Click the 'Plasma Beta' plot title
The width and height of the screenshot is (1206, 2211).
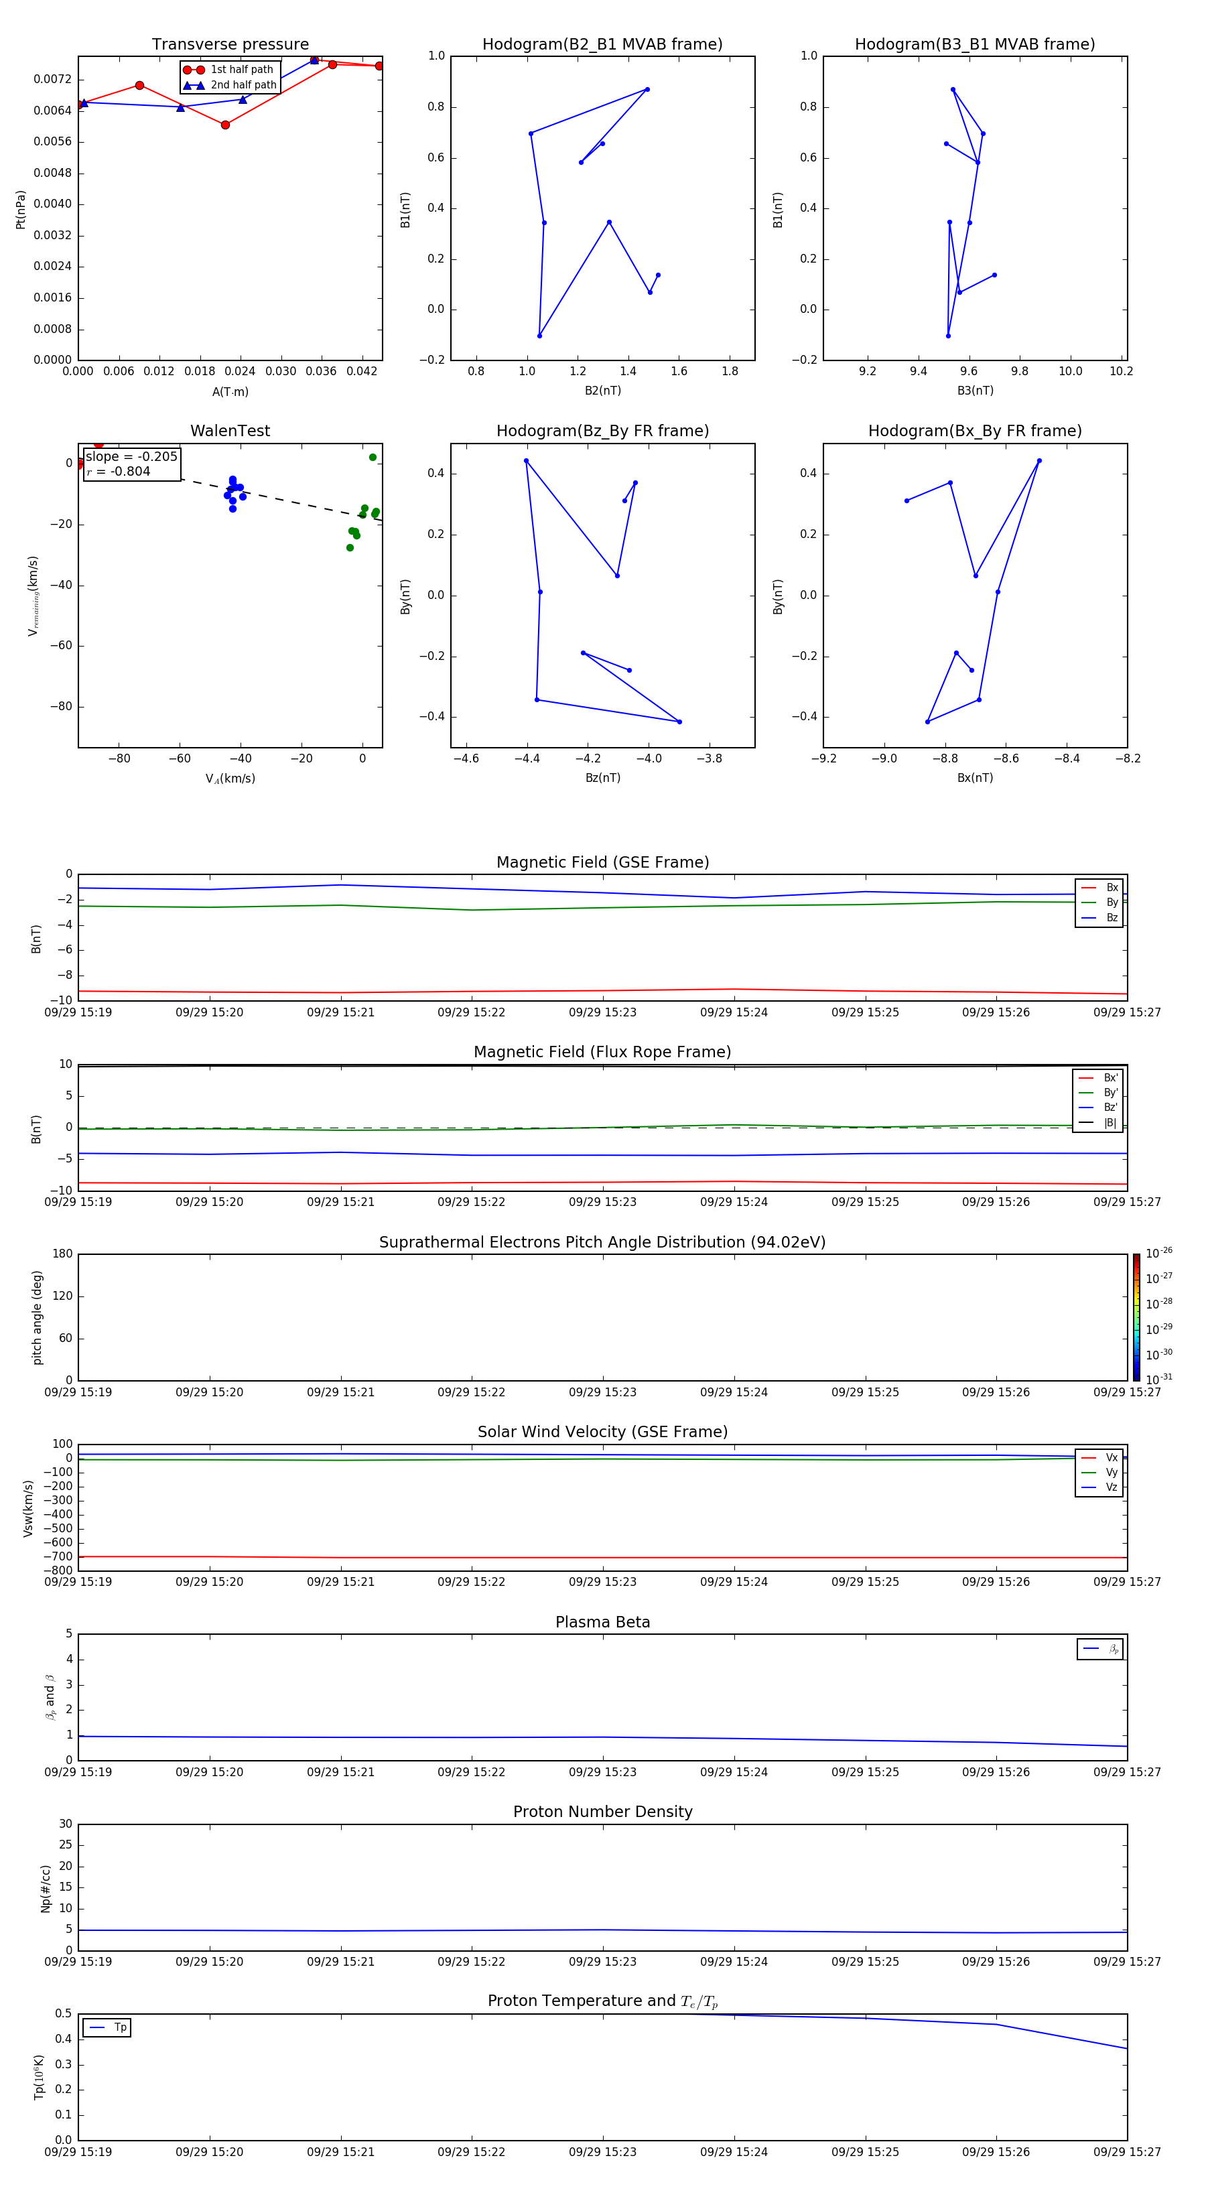tap(602, 1622)
